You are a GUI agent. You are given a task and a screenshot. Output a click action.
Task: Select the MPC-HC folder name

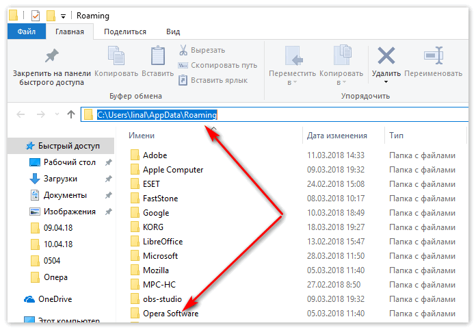point(159,285)
